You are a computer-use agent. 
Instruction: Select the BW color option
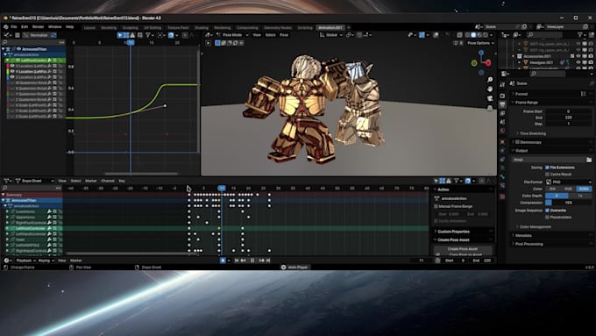(553, 189)
